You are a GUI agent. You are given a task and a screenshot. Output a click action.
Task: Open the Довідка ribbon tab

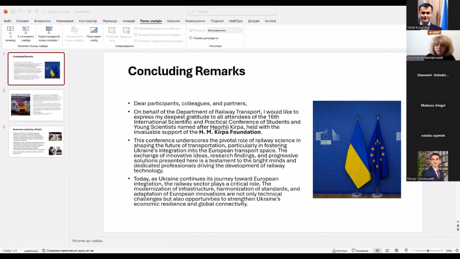(254, 21)
